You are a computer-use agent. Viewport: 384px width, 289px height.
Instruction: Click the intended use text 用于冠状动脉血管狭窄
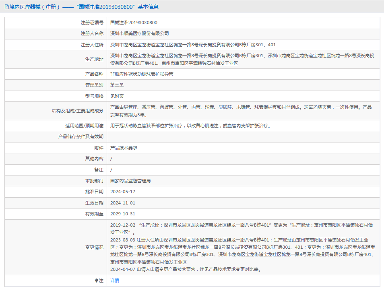(190, 126)
